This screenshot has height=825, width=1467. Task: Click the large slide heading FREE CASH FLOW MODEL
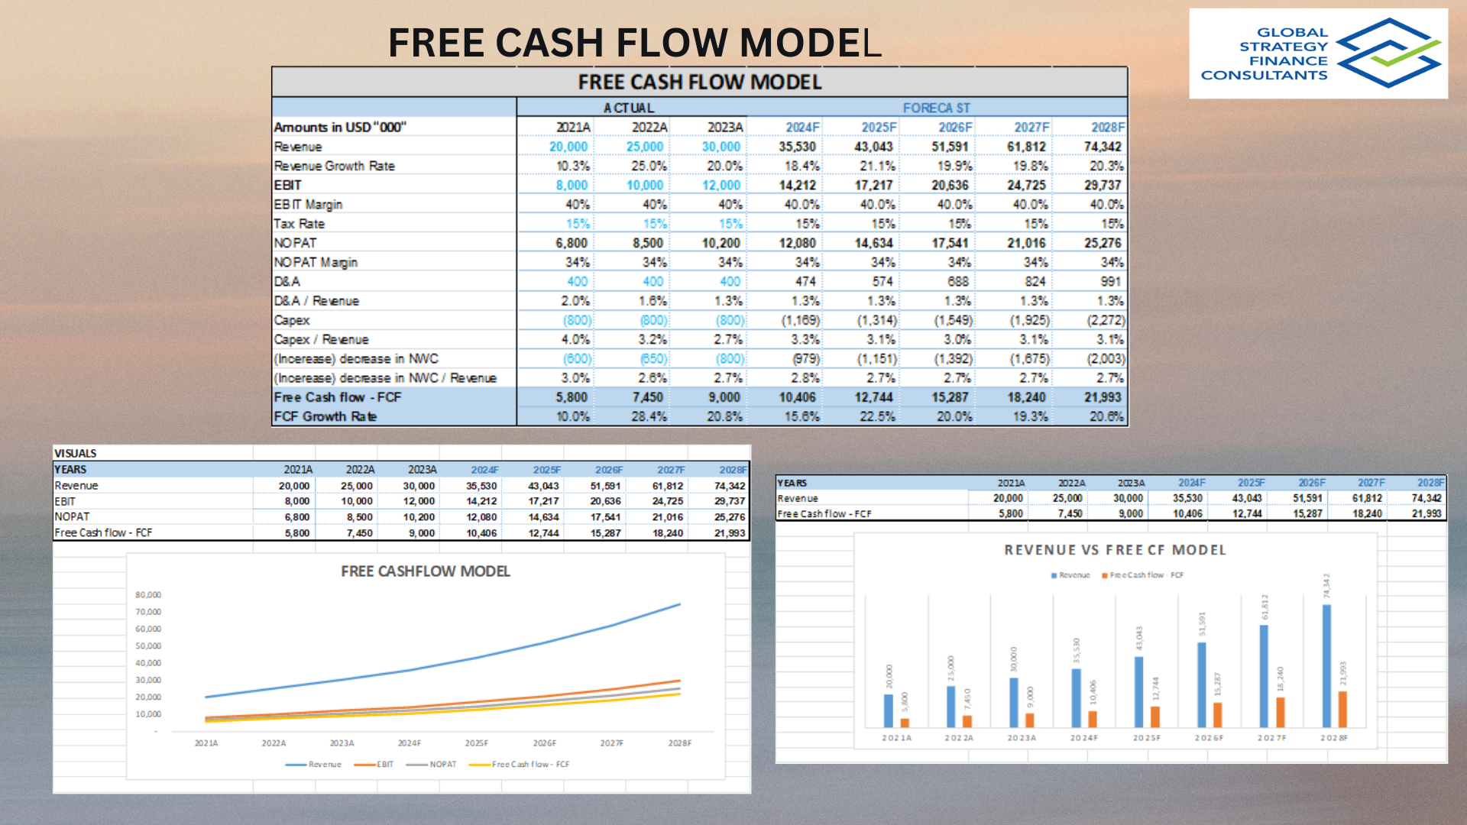[x=634, y=43]
